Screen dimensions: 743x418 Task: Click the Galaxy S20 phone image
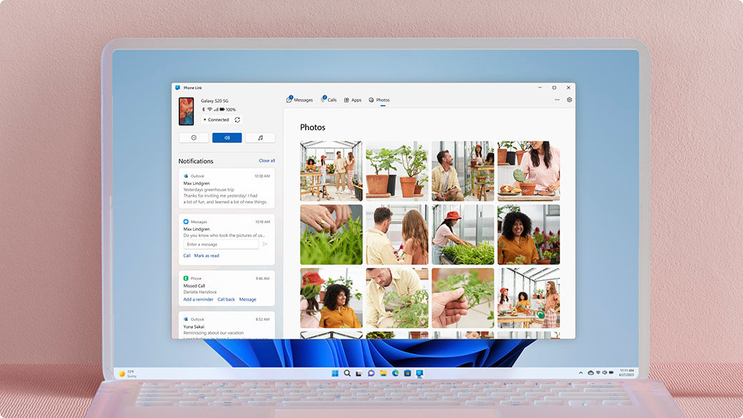point(186,111)
